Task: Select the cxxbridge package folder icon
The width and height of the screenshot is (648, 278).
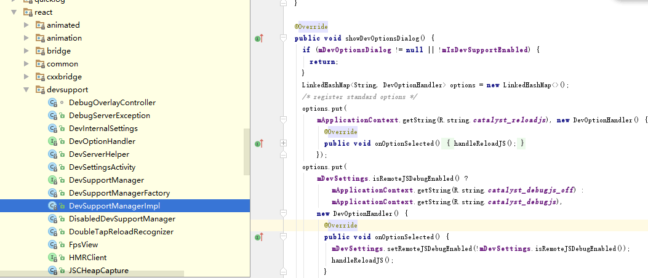Action: pyautogui.click(x=40, y=76)
